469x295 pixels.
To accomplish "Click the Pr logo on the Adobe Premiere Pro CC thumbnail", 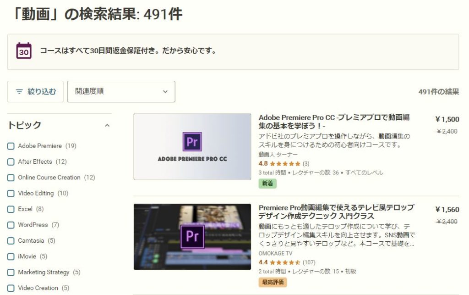I will click(x=192, y=141).
